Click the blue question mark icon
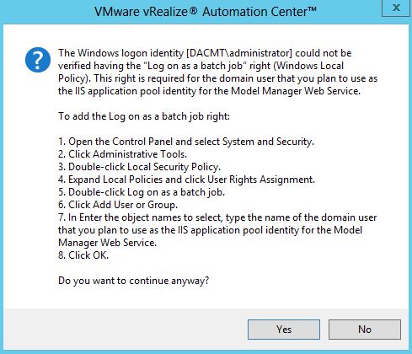This screenshot has height=354, width=412. [38, 60]
